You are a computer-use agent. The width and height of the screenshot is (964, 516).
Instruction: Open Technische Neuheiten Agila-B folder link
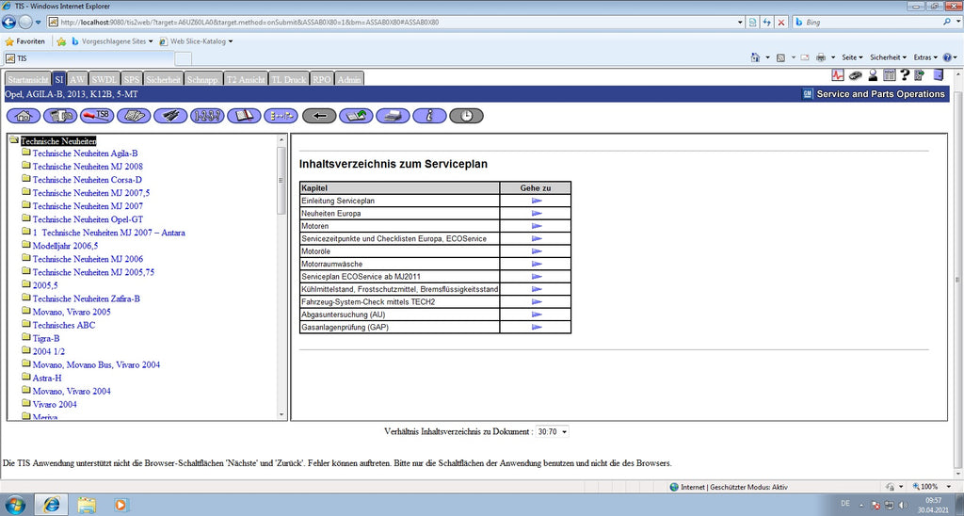[x=85, y=153]
